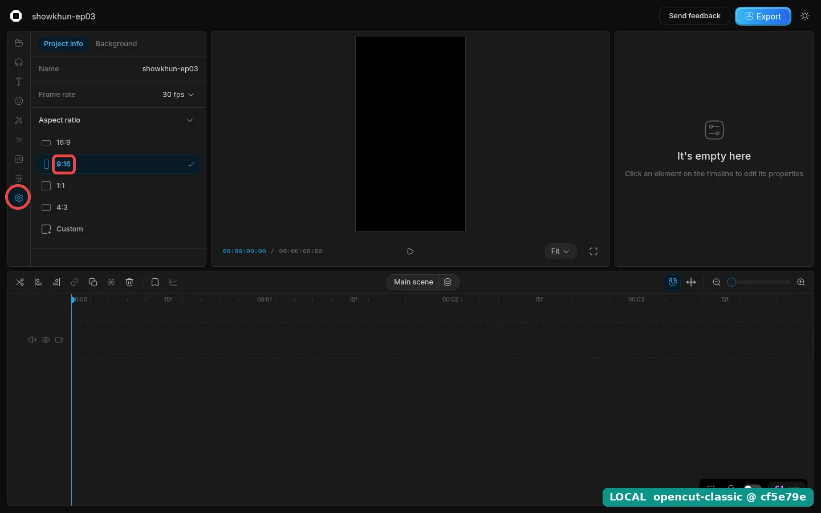Choose the Custom aspect ratio option
821x513 pixels.
point(119,229)
